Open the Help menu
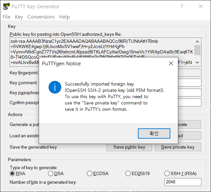The height and width of the screenshot is (192, 211). click(64, 17)
